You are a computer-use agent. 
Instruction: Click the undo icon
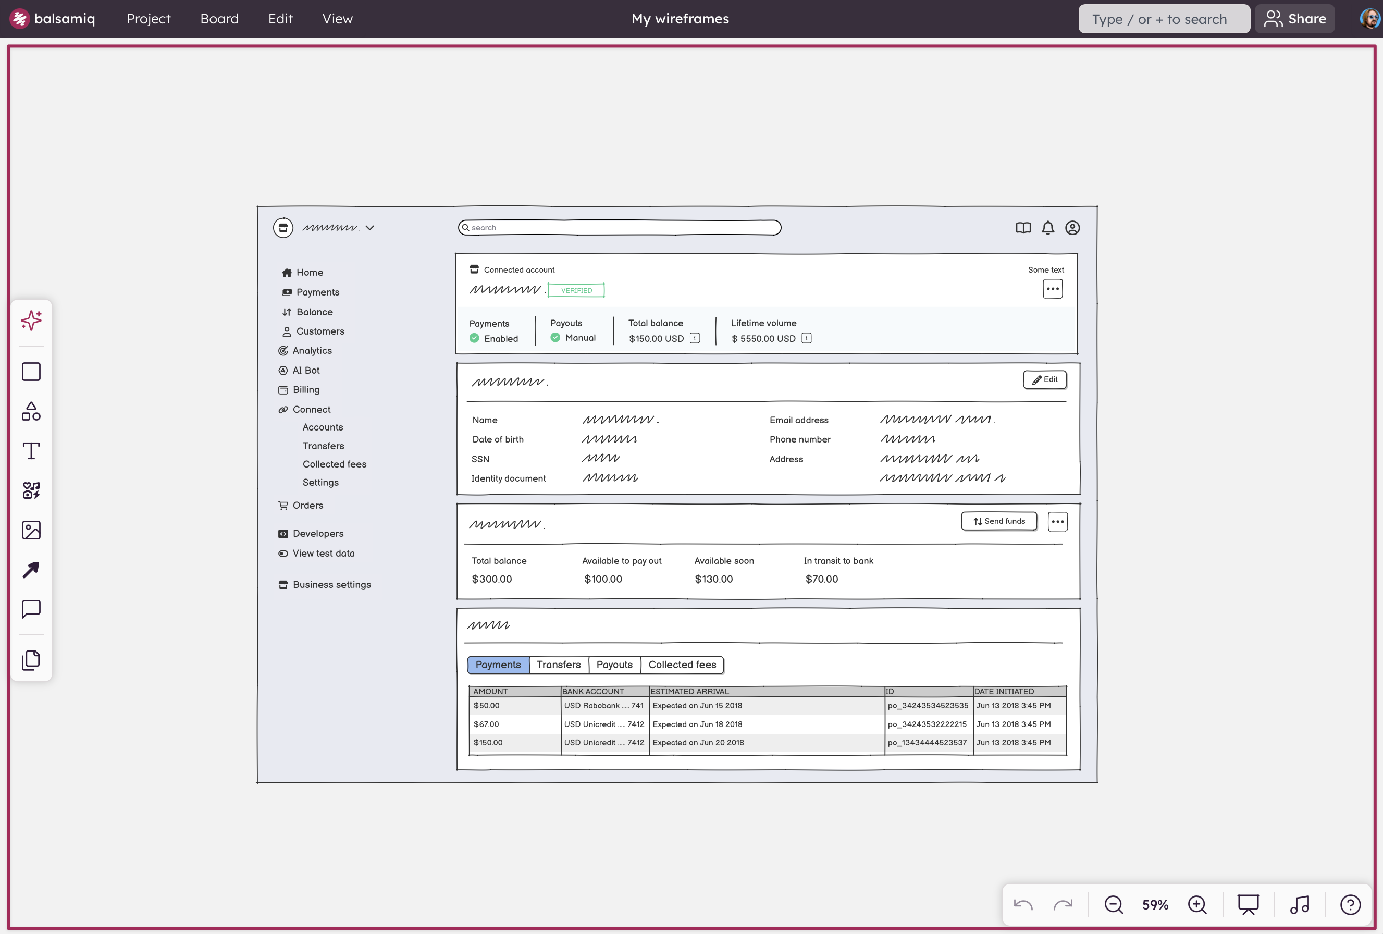pyautogui.click(x=1023, y=905)
